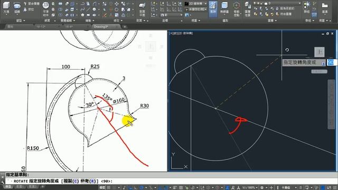Select the 擠出 extrude tool
This screenshot has width=338, height=190.
click(x=17, y=7)
